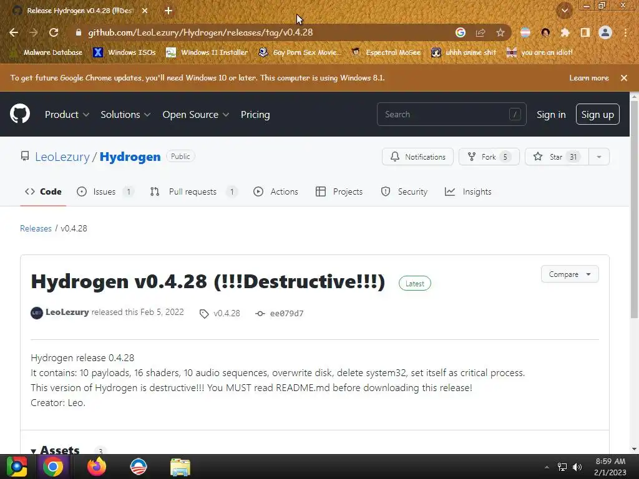
Task: Open the Hydrogen repository link
Action: (130, 157)
